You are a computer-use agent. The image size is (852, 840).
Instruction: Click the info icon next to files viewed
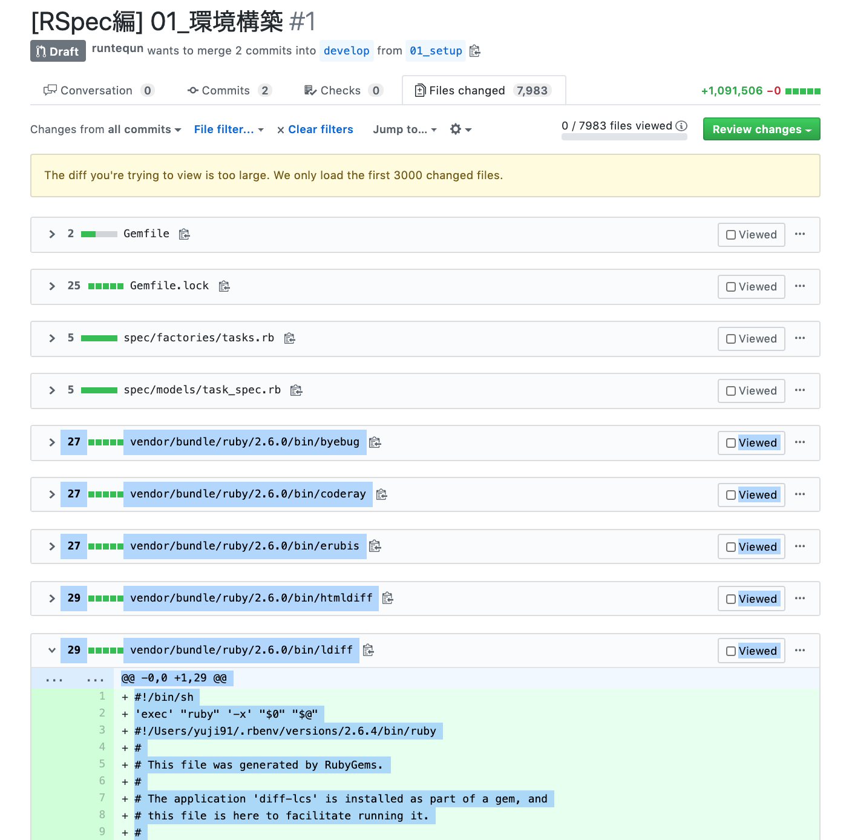click(682, 126)
